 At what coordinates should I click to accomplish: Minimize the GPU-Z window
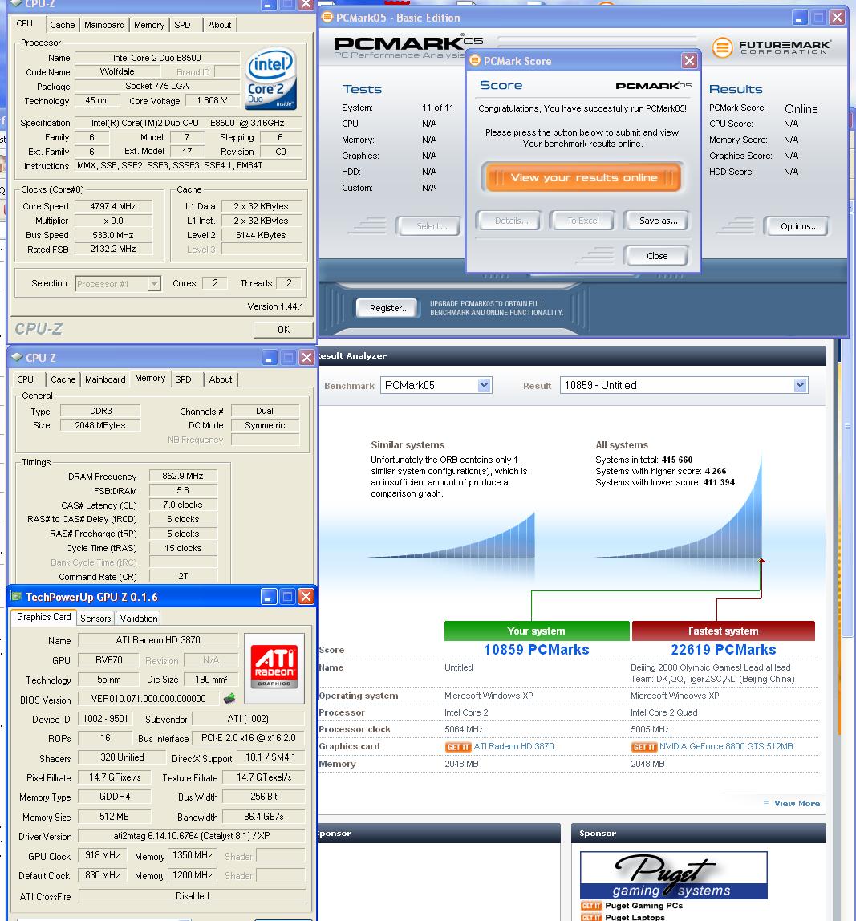(269, 597)
